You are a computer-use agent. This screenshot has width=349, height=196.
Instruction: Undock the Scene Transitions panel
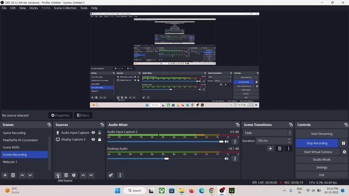click(x=291, y=125)
